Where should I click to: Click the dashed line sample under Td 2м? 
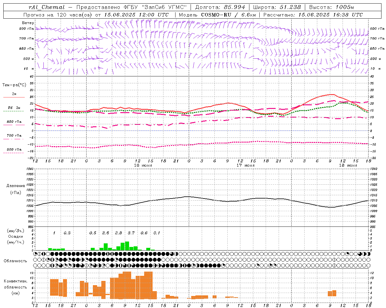[x=13, y=111]
